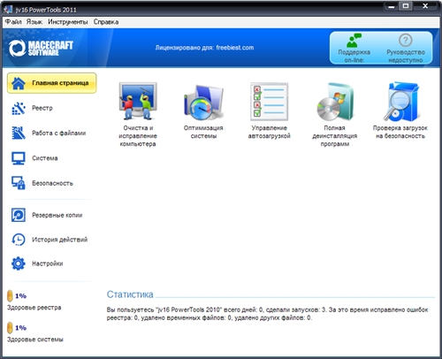Click the Поддержка on-line support button
The image size is (442, 359).
[354, 48]
